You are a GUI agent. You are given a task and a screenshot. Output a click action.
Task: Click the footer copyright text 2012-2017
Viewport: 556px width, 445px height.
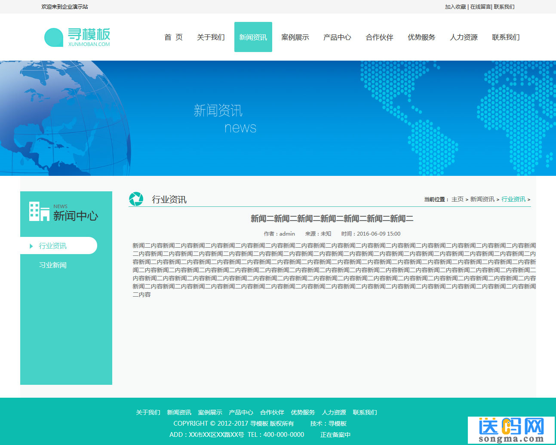[233, 424]
